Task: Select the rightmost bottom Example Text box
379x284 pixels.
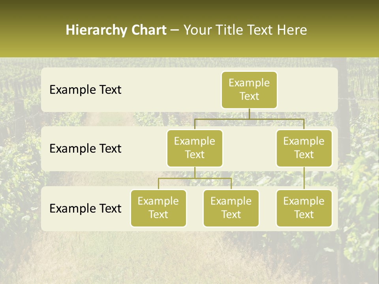Action: click(304, 208)
